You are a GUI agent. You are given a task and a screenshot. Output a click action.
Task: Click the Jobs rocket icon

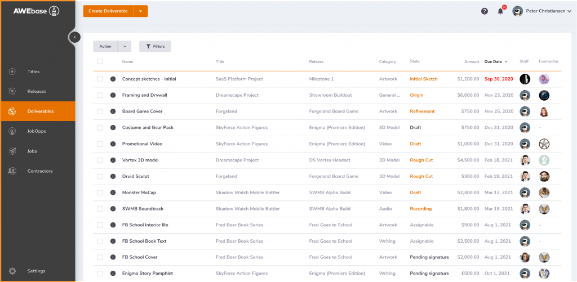click(12, 151)
